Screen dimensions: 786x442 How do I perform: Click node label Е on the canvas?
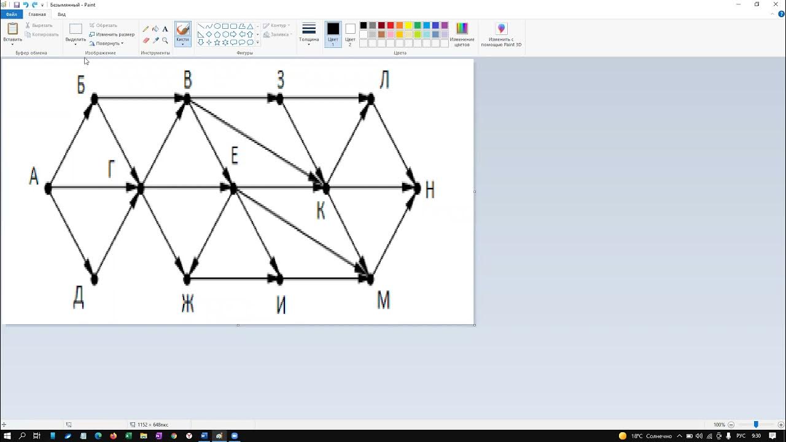pos(234,157)
